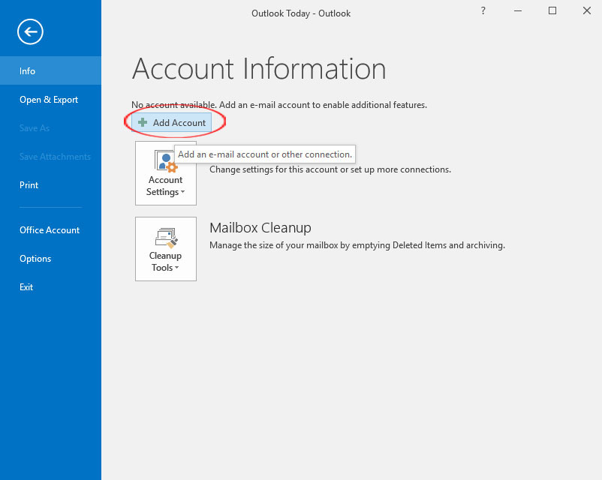The width and height of the screenshot is (602, 480).
Task: Click the 'No account available' message text
Action: coord(279,105)
